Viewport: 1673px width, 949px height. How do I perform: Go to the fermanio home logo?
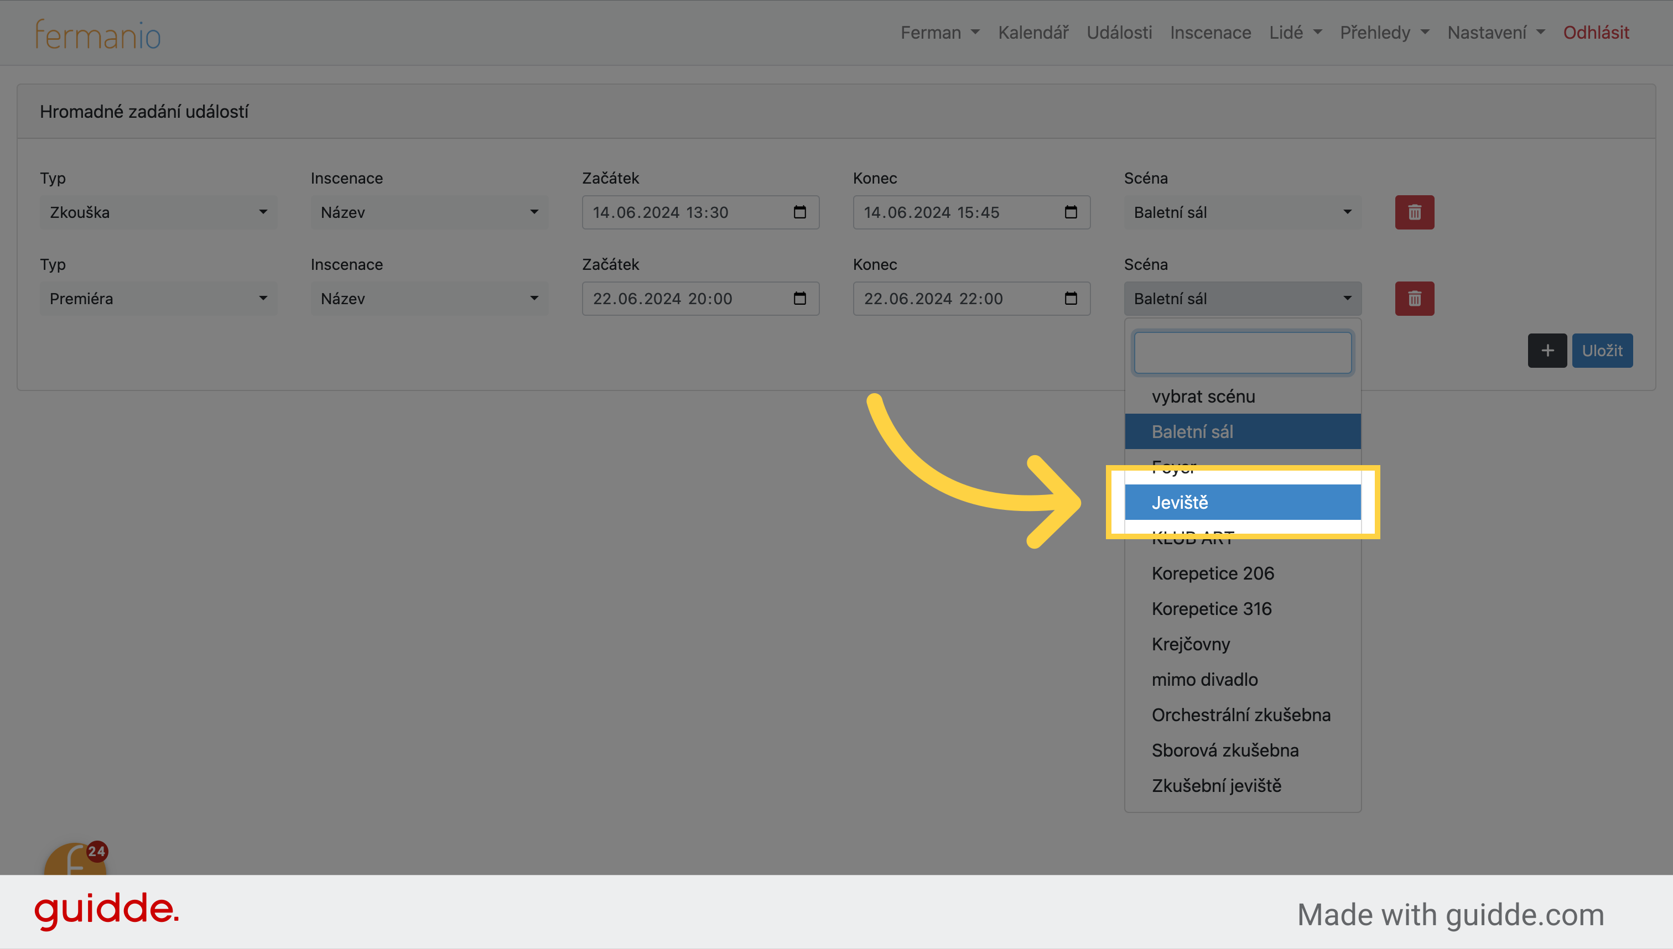[98, 34]
